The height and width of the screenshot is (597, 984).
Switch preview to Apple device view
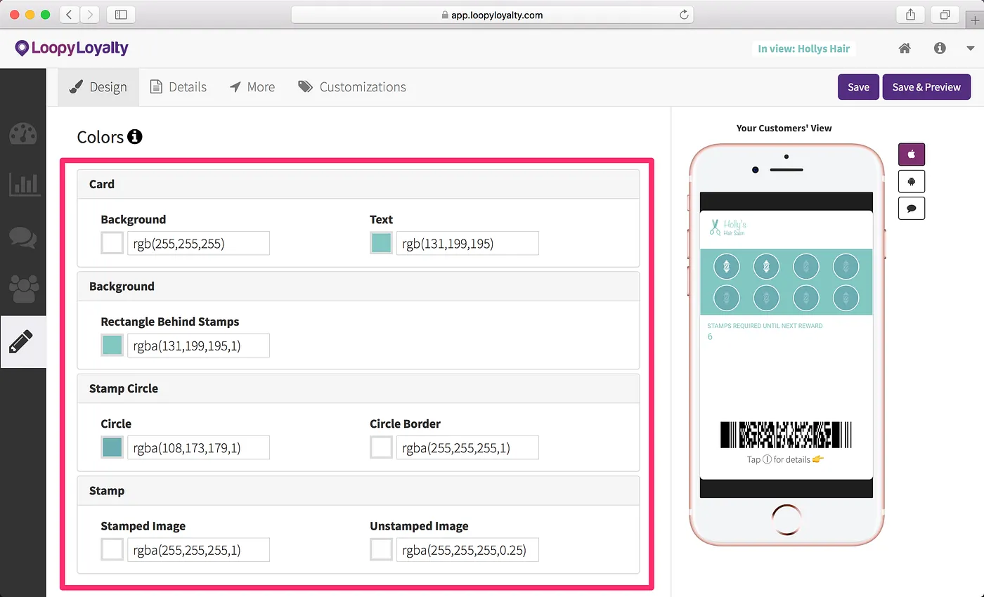tap(912, 154)
